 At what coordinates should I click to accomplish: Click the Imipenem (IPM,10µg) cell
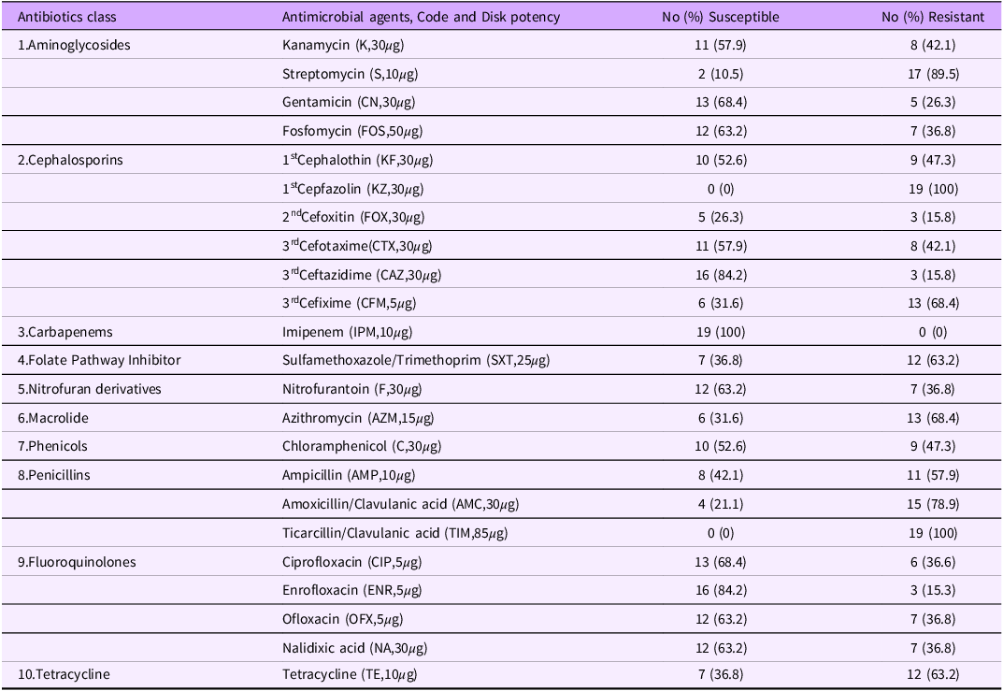(347, 332)
